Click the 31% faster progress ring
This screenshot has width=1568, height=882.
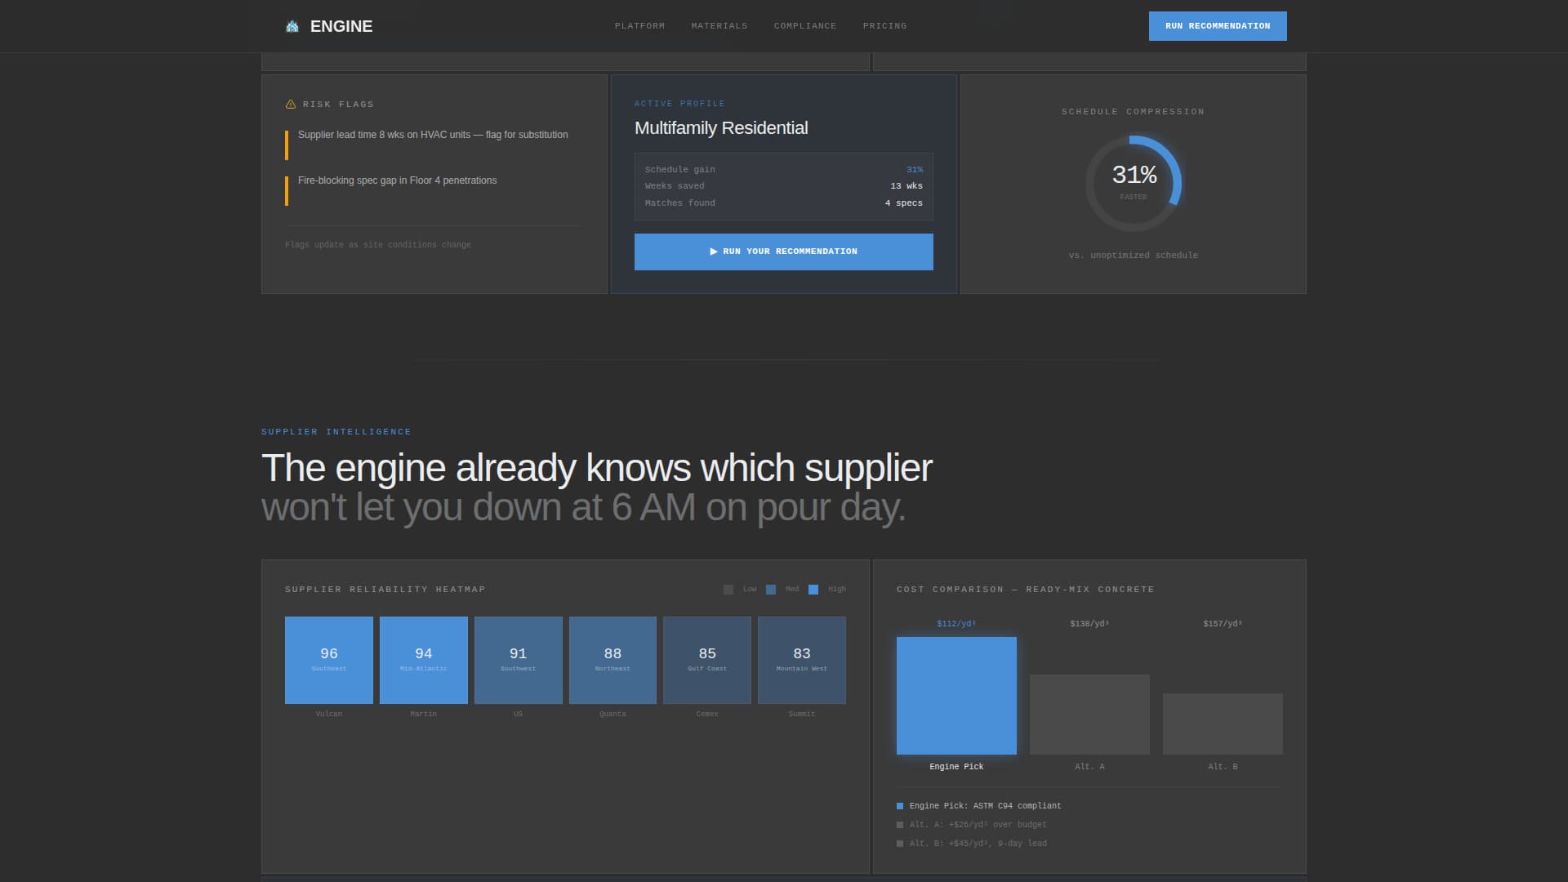[1134, 183]
